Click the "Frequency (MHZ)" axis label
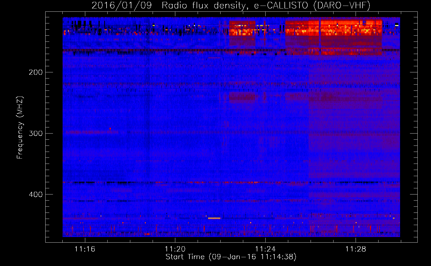This screenshot has height=266, width=431. (20, 128)
